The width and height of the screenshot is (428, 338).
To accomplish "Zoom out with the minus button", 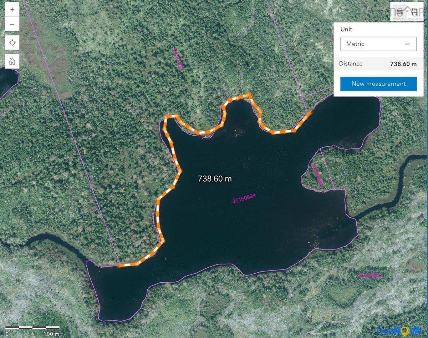I will point(12,24).
